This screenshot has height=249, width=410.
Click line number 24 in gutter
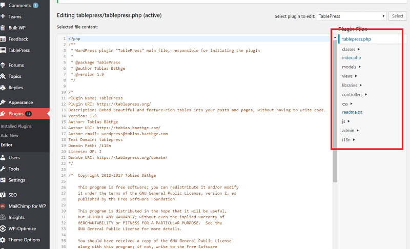click(64, 175)
